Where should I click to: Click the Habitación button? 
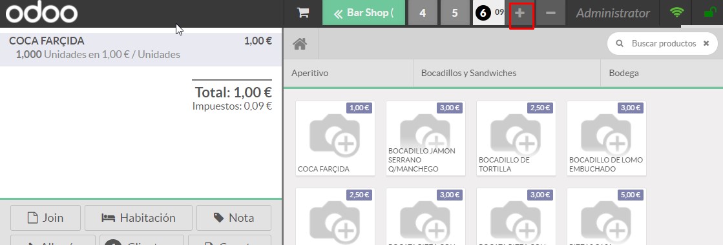[138, 218]
